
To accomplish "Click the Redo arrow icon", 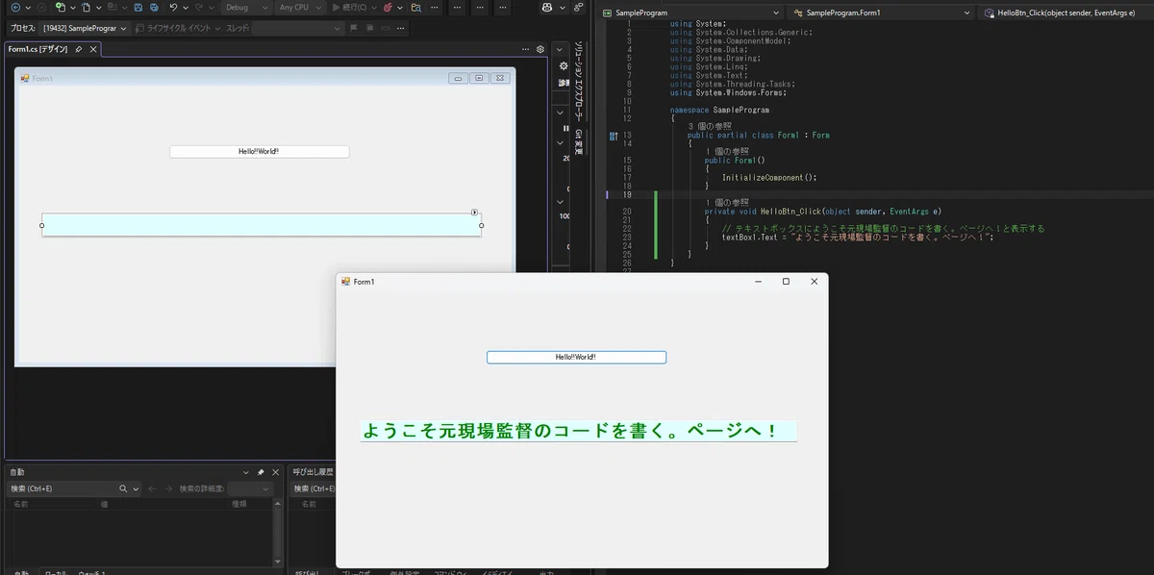I will click(x=198, y=7).
